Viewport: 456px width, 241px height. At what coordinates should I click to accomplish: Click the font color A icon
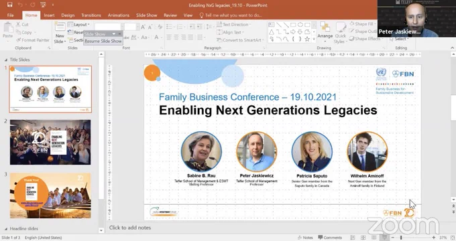pyautogui.click(x=157, y=37)
